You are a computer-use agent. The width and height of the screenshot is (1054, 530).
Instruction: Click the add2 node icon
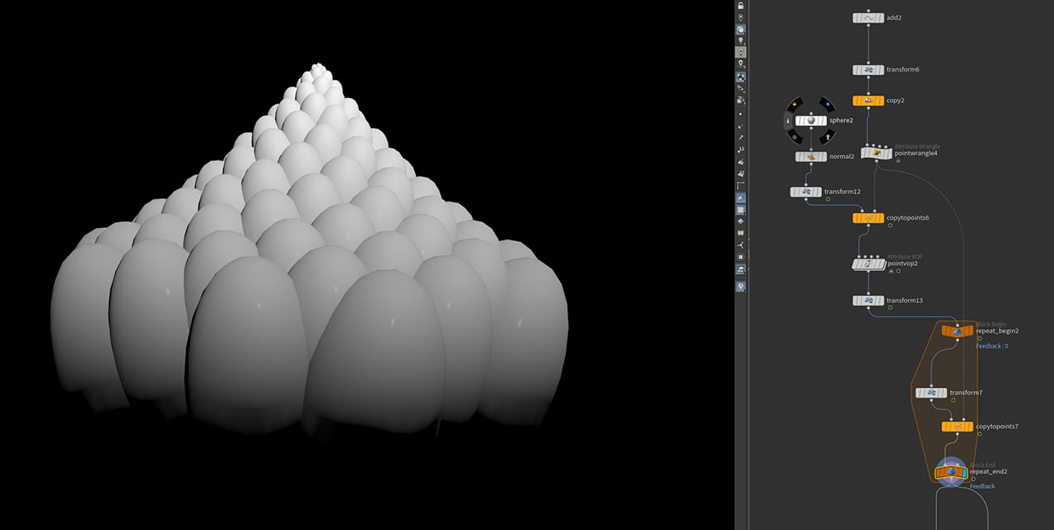(869, 17)
